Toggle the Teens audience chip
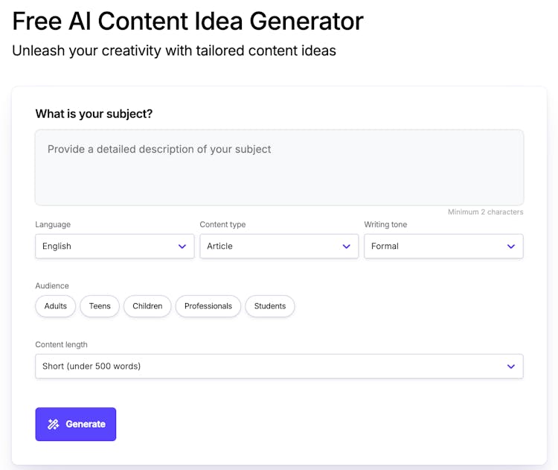 100,306
